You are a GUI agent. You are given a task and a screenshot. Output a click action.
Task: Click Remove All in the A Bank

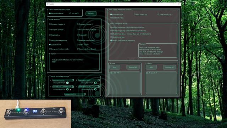click(133, 67)
